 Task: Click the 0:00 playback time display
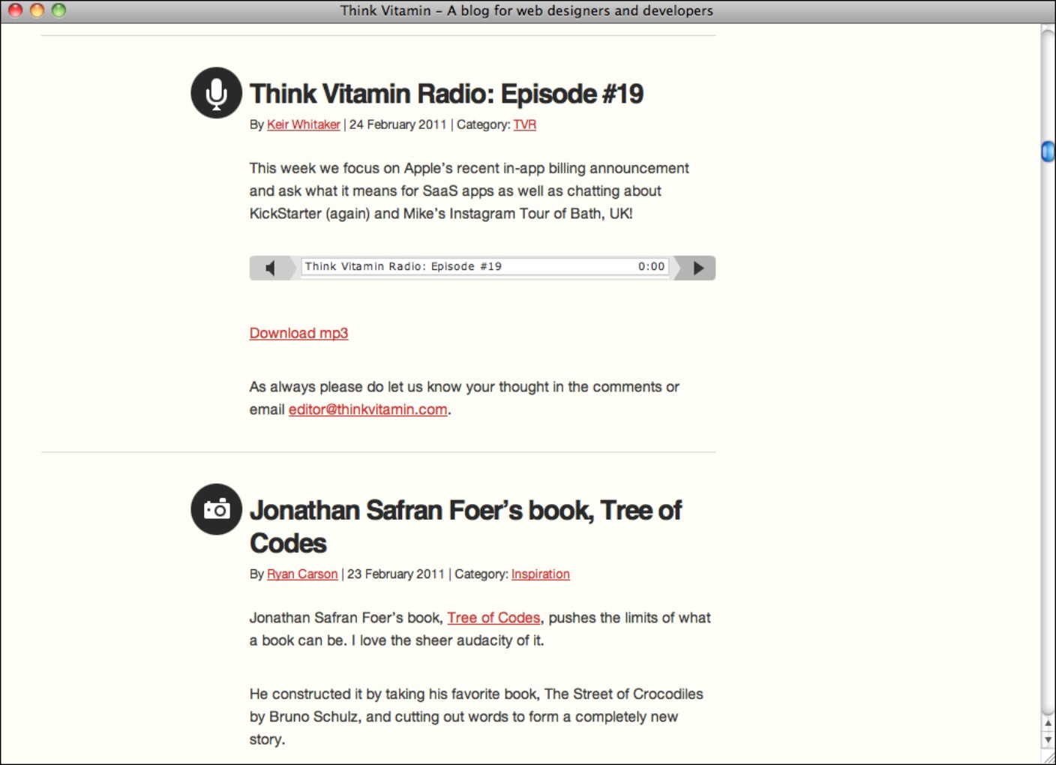point(651,266)
